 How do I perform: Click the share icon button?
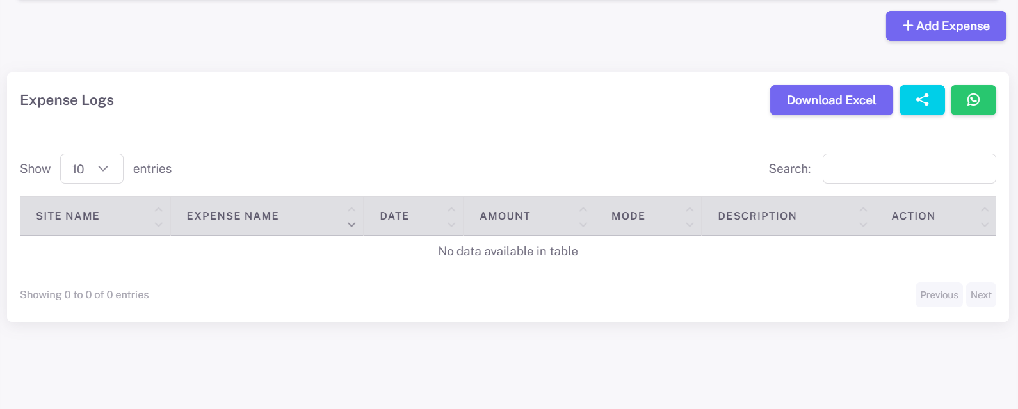click(922, 100)
